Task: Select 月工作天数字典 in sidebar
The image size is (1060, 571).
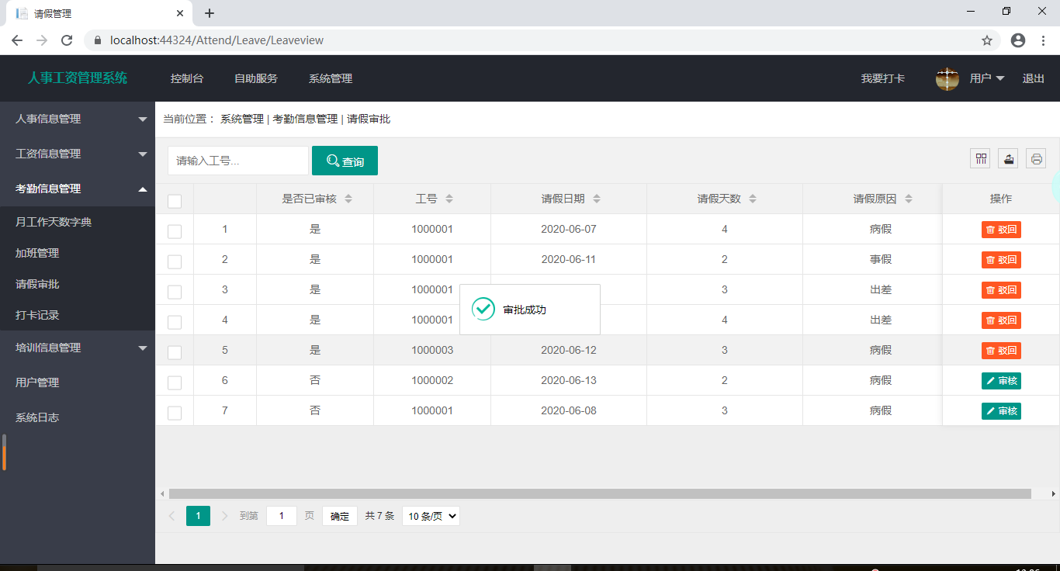Action: pos(78,222)
